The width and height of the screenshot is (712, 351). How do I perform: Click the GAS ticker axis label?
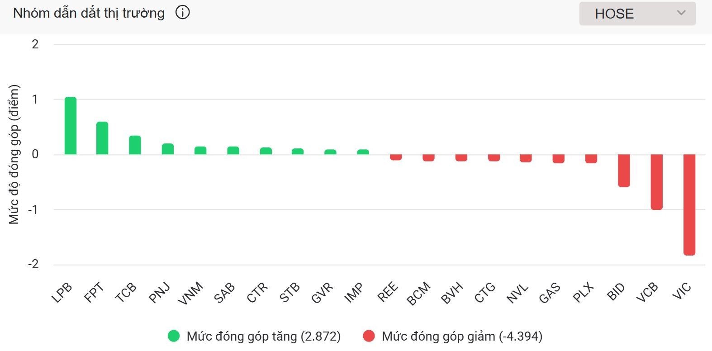point(550,293)
